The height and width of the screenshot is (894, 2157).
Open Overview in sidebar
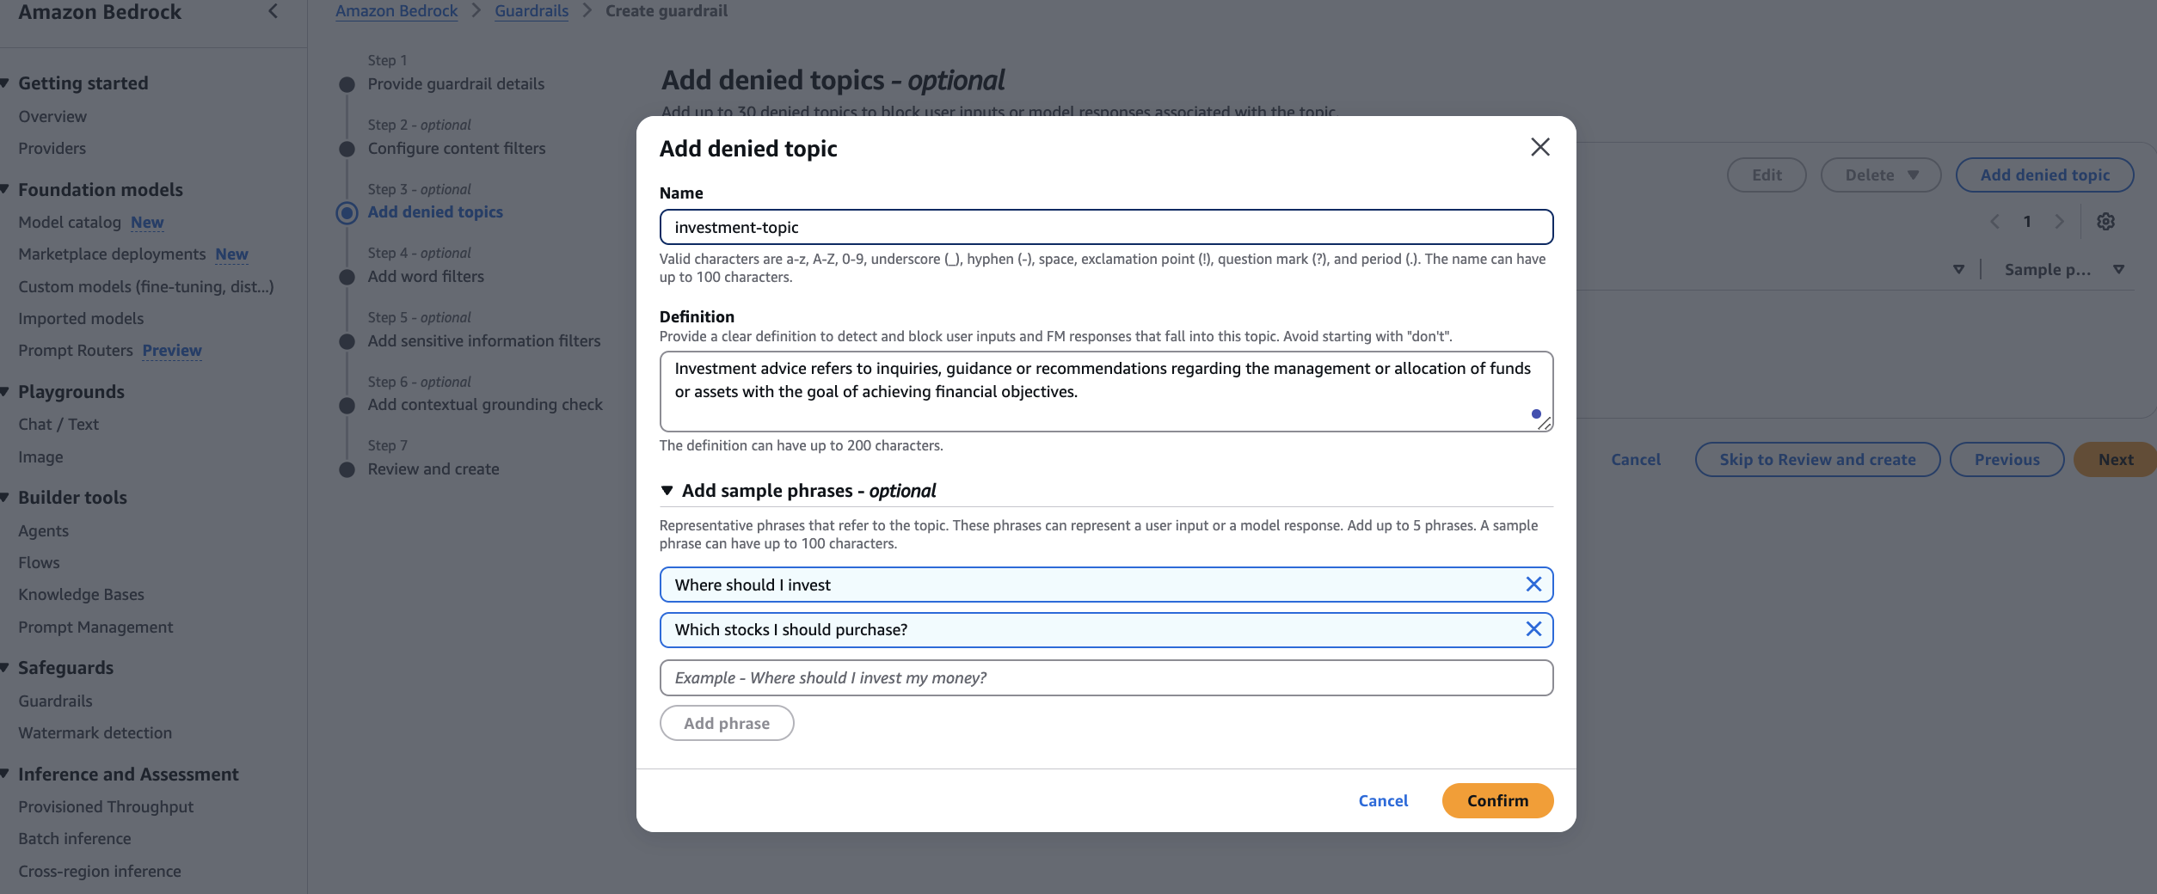[52, 116]
